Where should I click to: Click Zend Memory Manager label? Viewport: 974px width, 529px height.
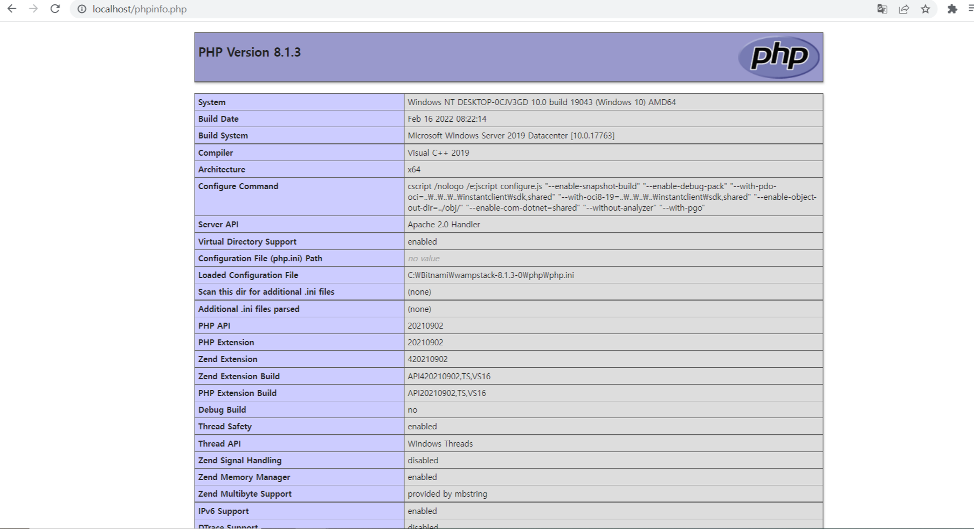coord(244,477)
